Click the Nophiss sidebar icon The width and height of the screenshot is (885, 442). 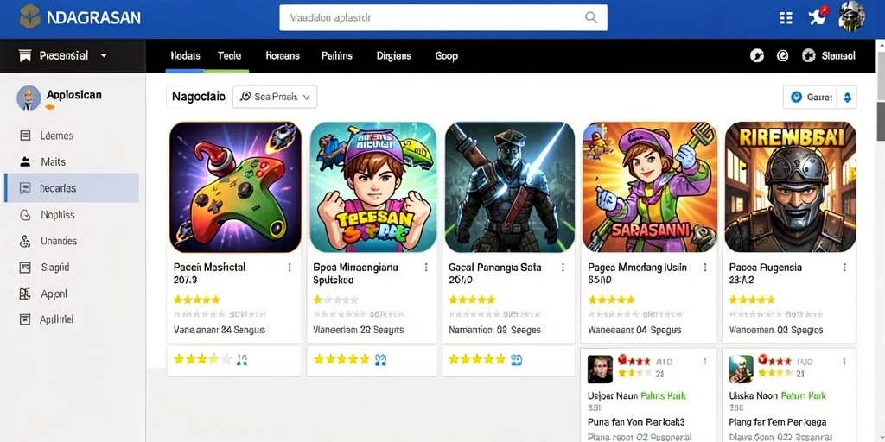25,215
